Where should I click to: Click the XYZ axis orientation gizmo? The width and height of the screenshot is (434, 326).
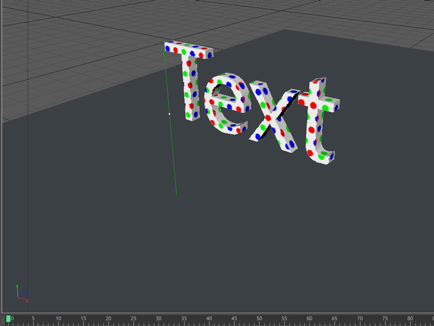point(22,294)
